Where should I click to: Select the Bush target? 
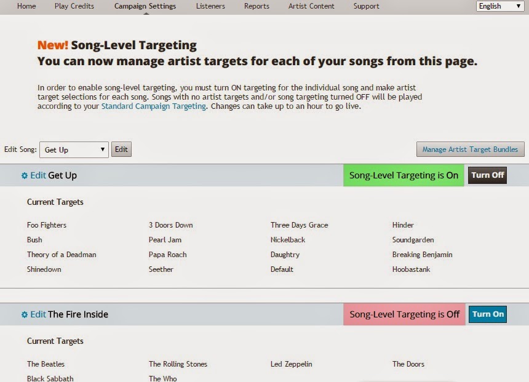pos(34,240)
